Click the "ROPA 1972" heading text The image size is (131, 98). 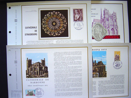(x=99, y=50)
